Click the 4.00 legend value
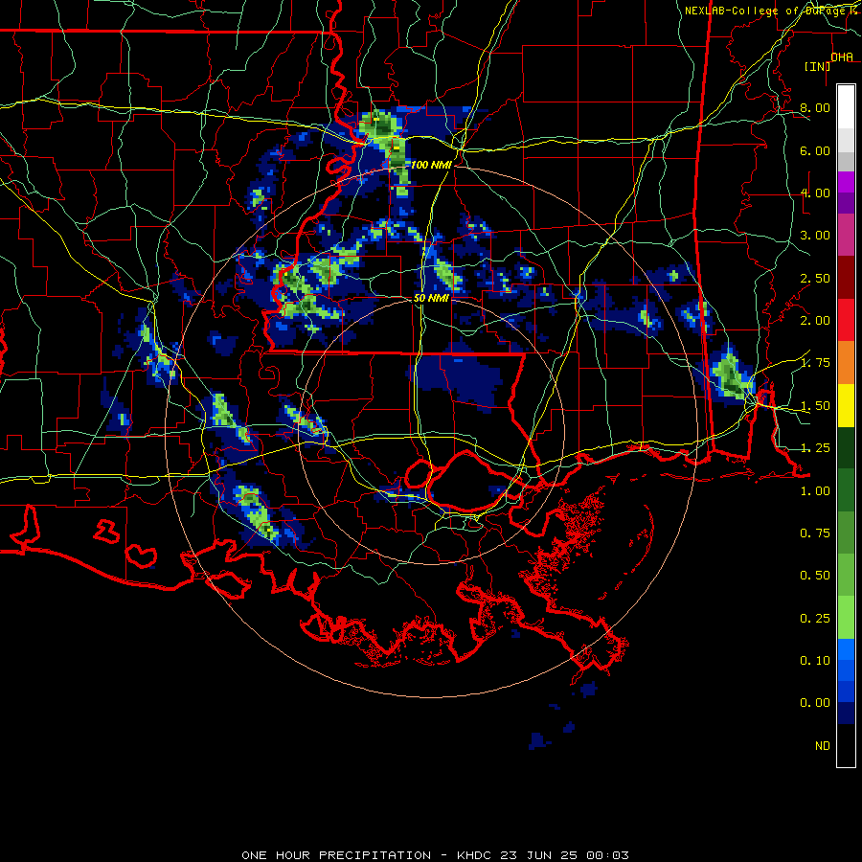This screenshot has height=862, width=862. [815, 193]
